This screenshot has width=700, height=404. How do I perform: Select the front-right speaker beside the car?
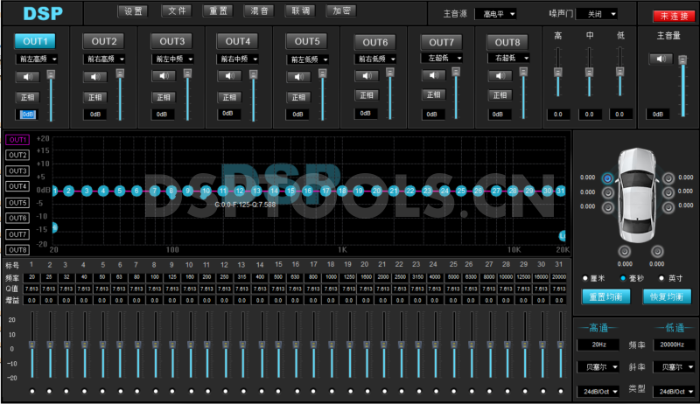click(668, 178)
